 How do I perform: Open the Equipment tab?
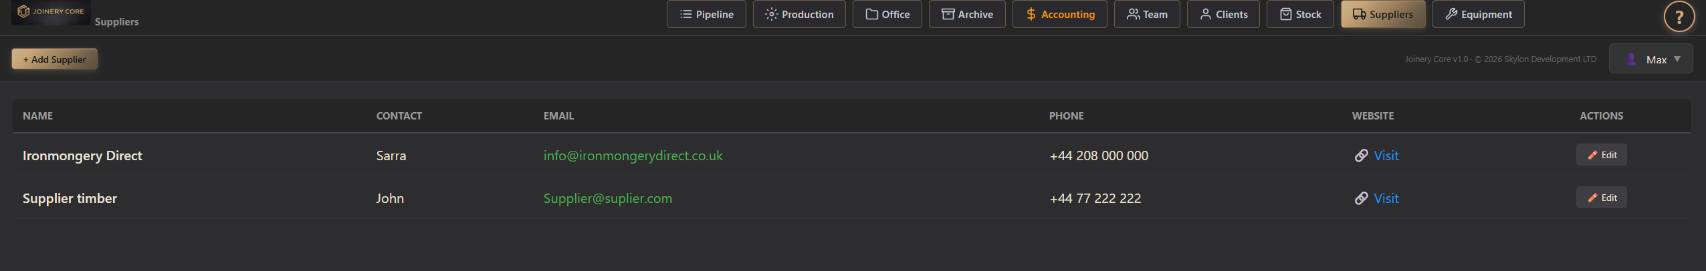pos(1478,14)
